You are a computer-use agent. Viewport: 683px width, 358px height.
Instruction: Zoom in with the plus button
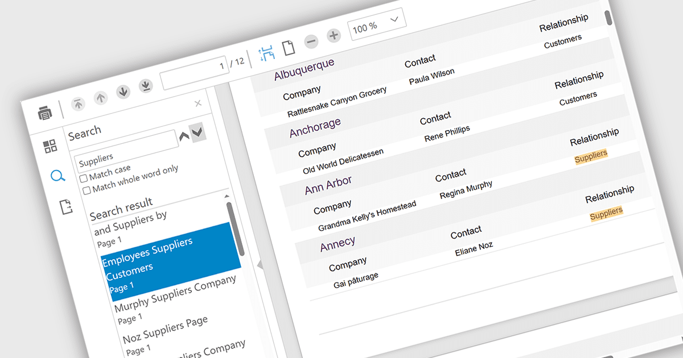334,36
